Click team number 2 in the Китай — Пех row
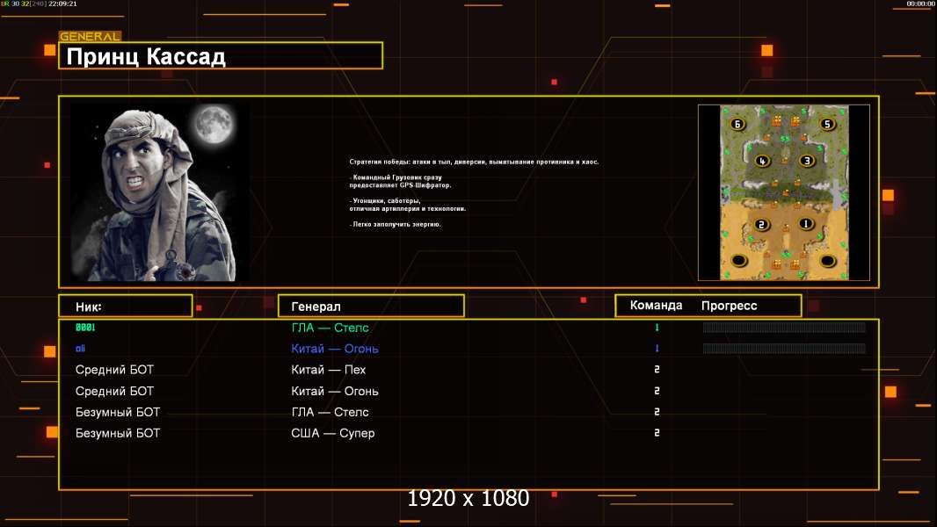 657,370
